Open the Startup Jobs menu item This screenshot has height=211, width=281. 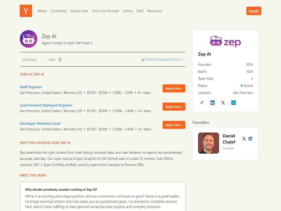[x=79, y=11]
